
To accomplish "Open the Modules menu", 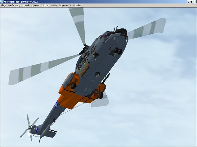I will pos(77,6).
